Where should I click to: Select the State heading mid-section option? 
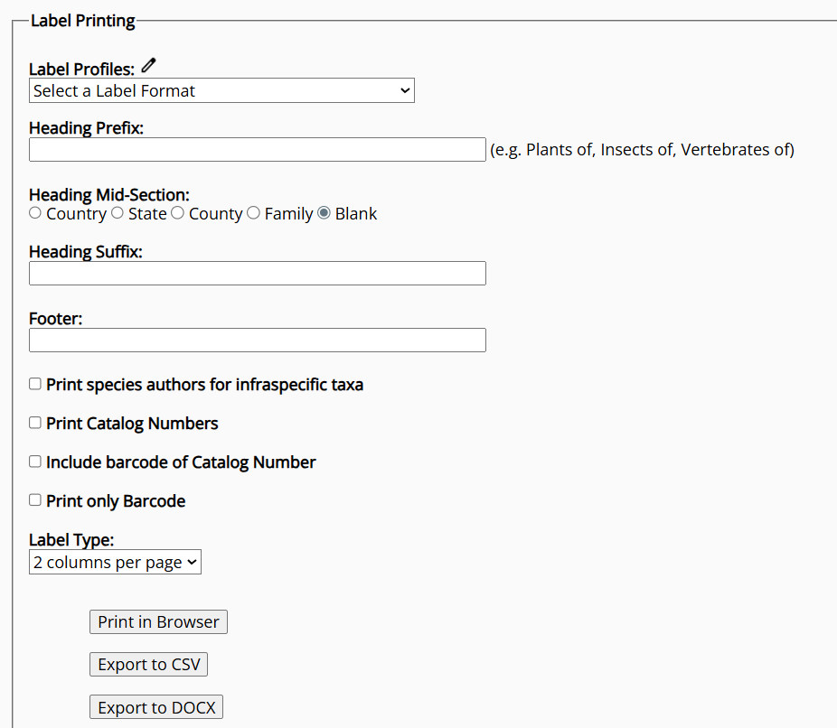click(118, 213)
